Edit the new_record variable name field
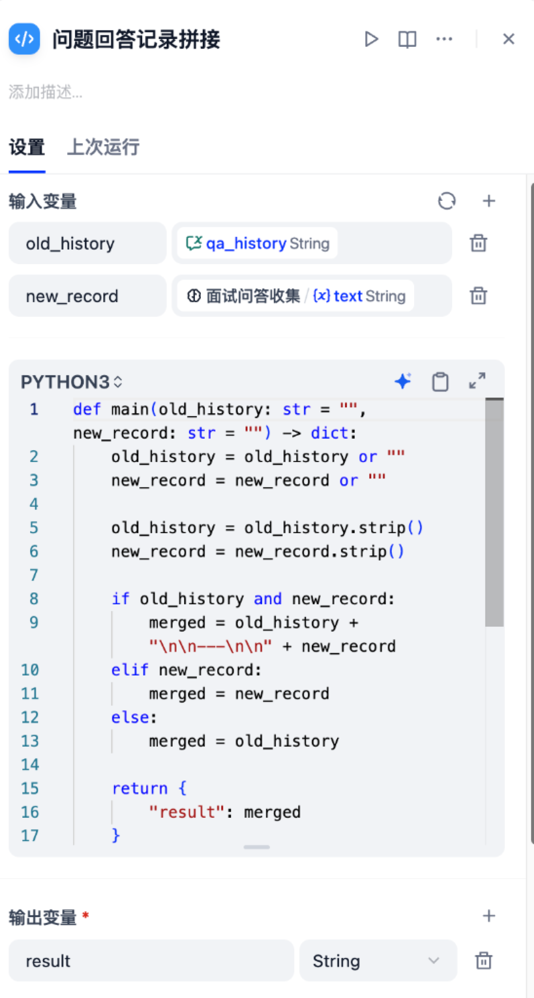Screen dimensions: 534x998 88,296
